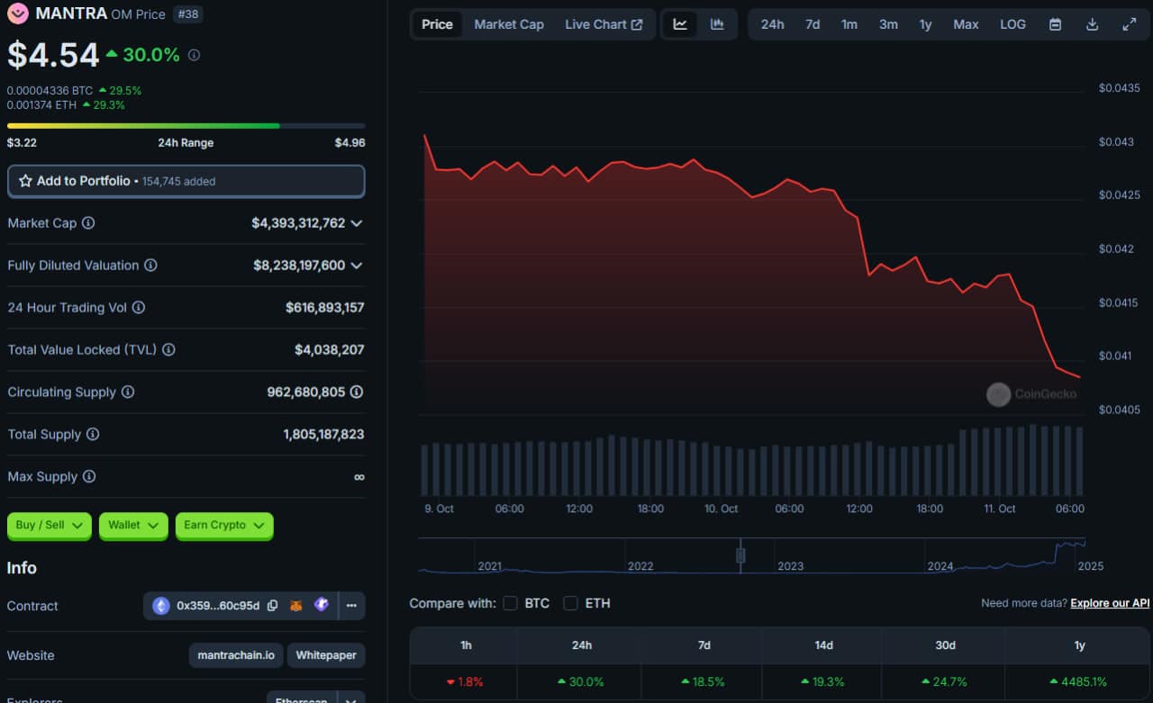
Task: Select the Price chart tab
Action: (438, 24)
